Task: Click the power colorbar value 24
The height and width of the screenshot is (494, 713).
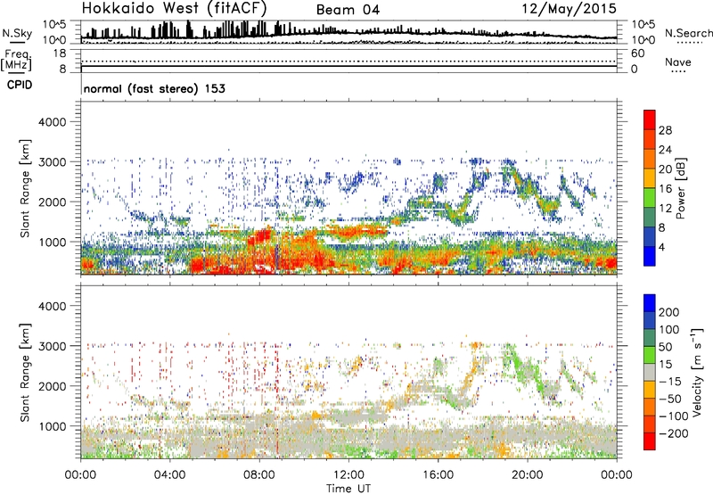Action: [x=665, y=150]
